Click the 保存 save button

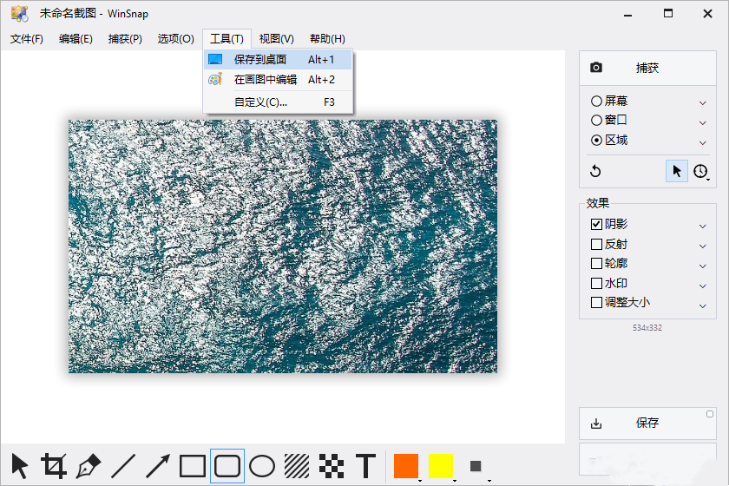pos(647,424)
